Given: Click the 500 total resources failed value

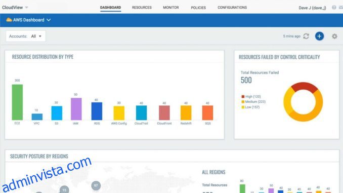Looking at the screenshot, I should point(246,80).
